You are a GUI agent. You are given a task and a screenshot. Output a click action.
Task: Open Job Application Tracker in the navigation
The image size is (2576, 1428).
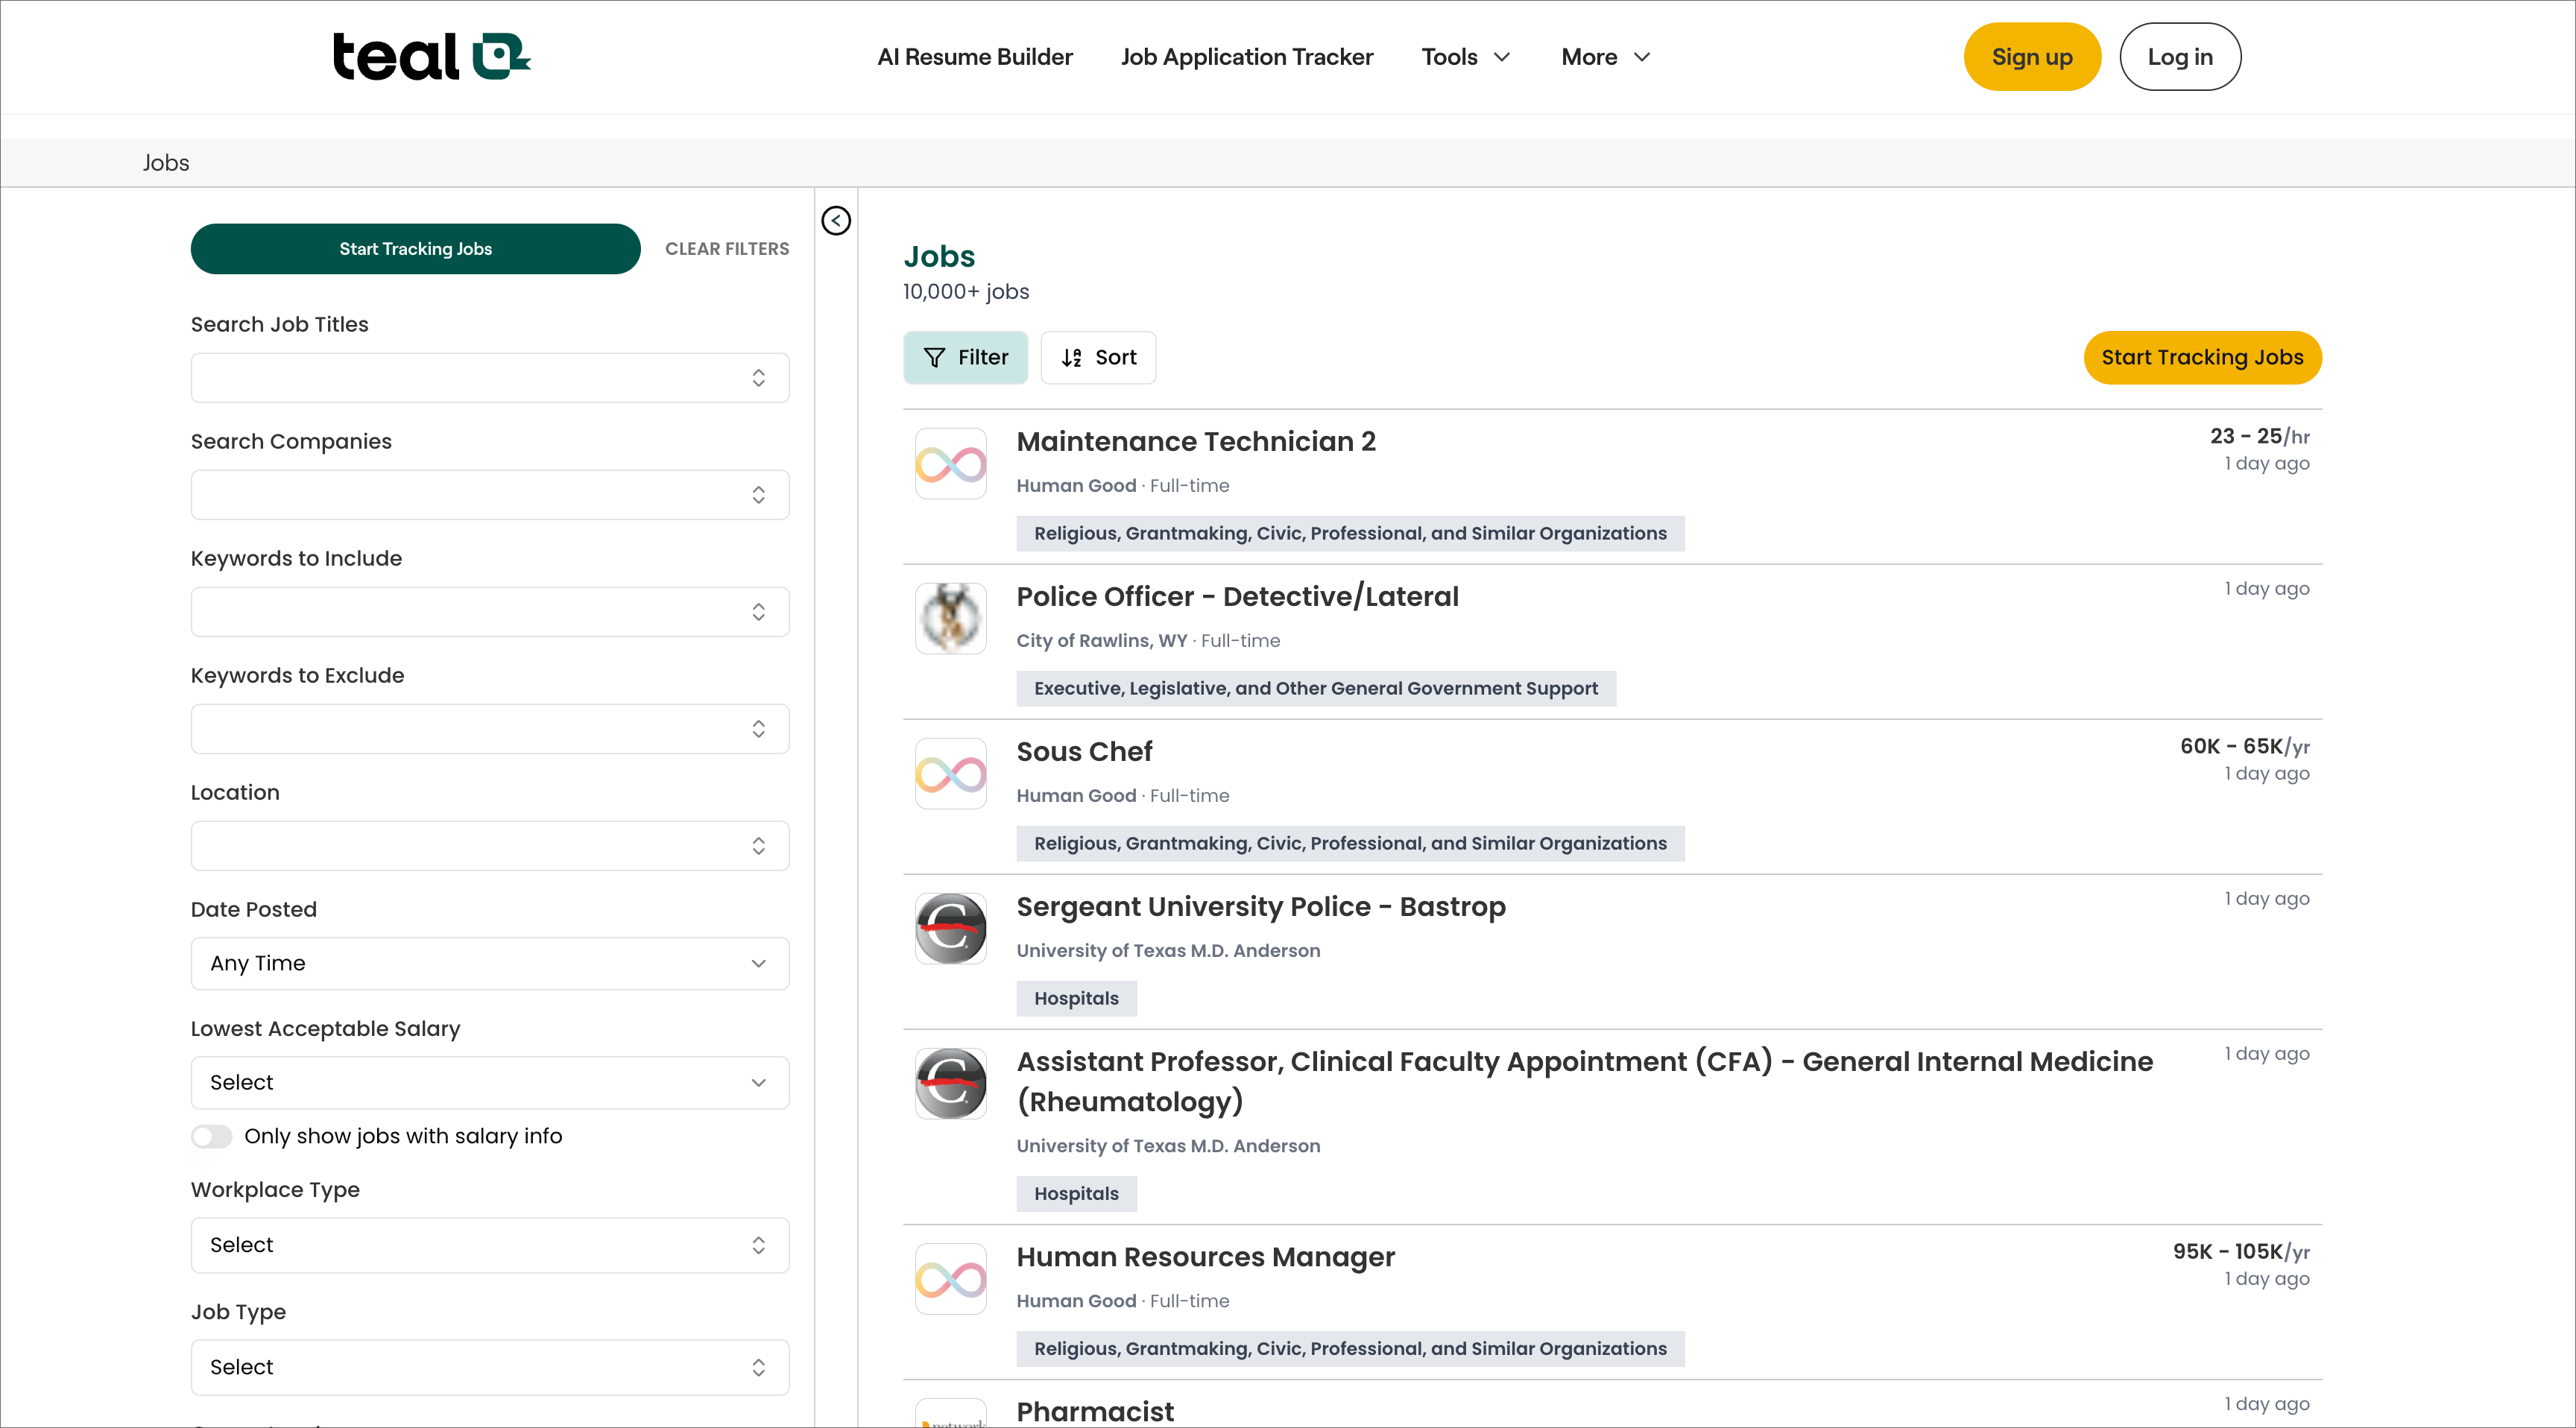tap(1247, 57)
